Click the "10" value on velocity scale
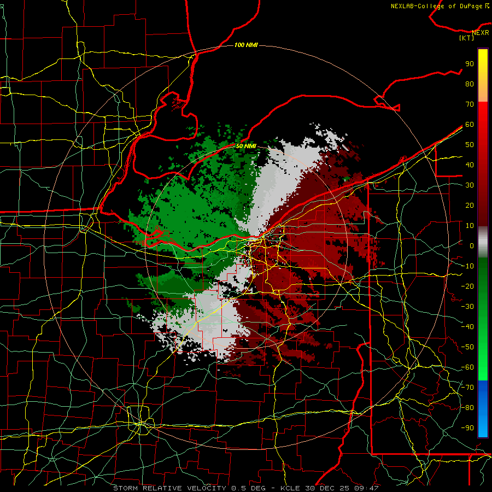Screen dimensions: 492x492 (x=470, y=226)
